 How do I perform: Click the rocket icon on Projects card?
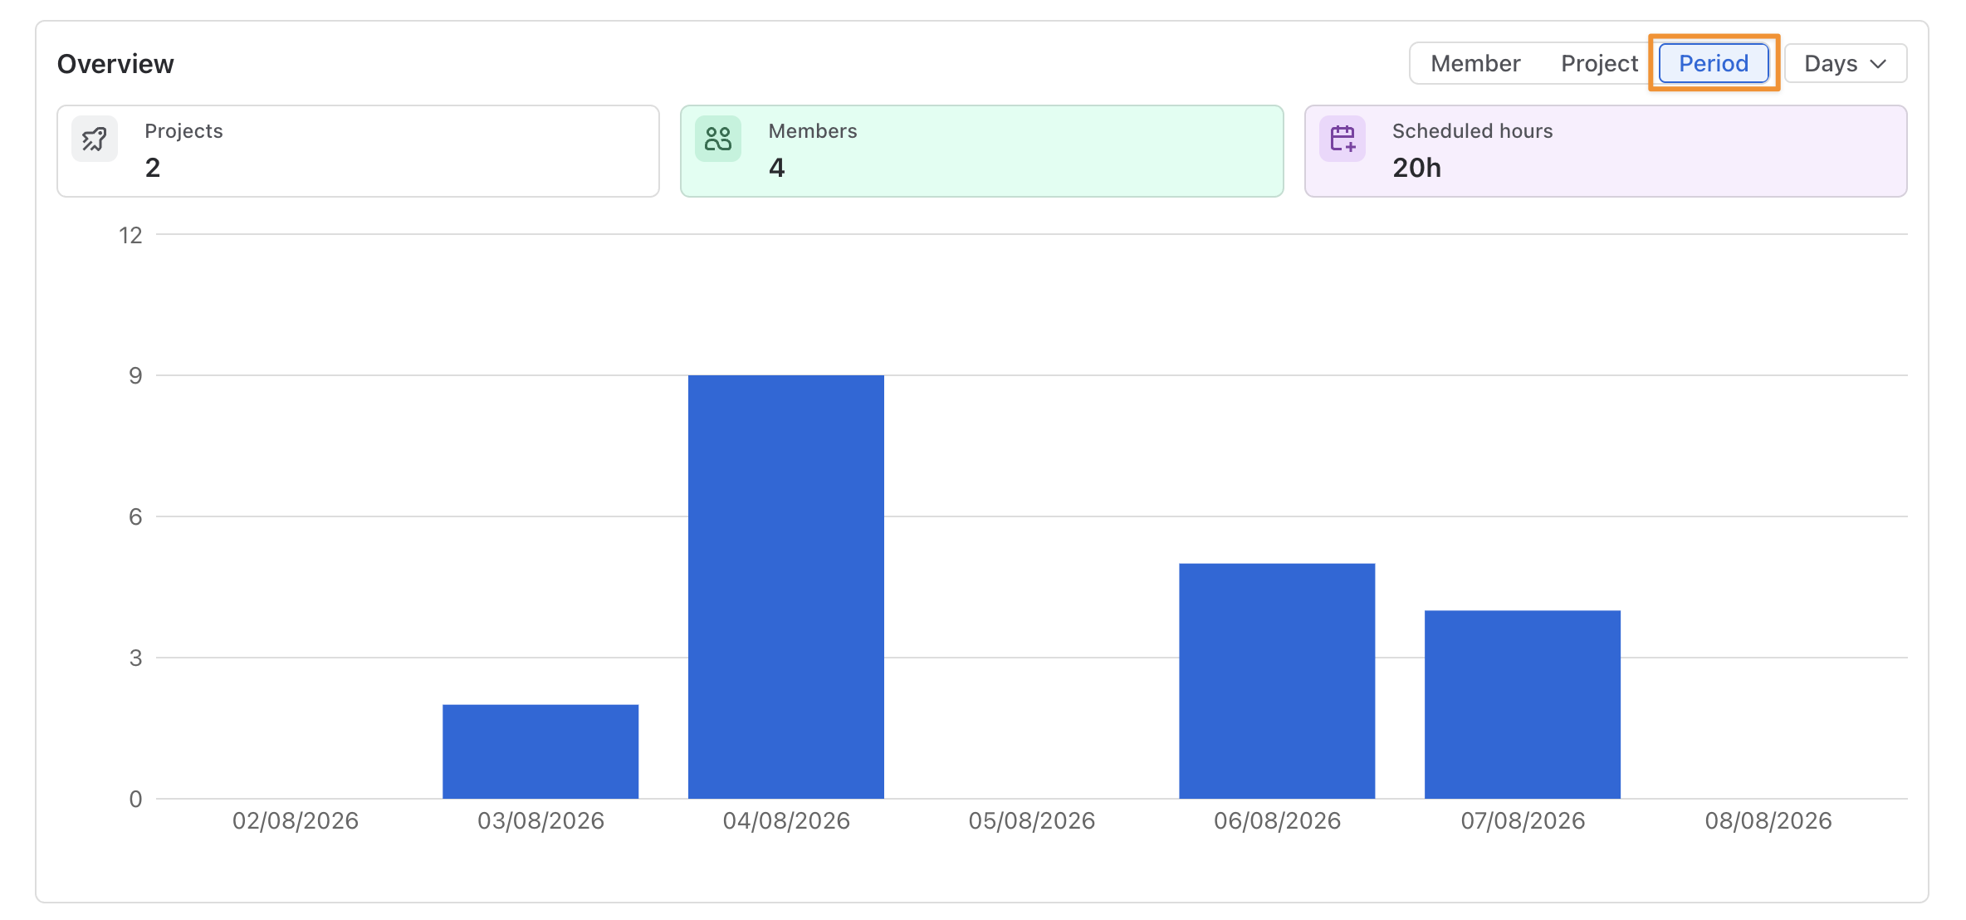pyautogui.click(x=95, y=139)
